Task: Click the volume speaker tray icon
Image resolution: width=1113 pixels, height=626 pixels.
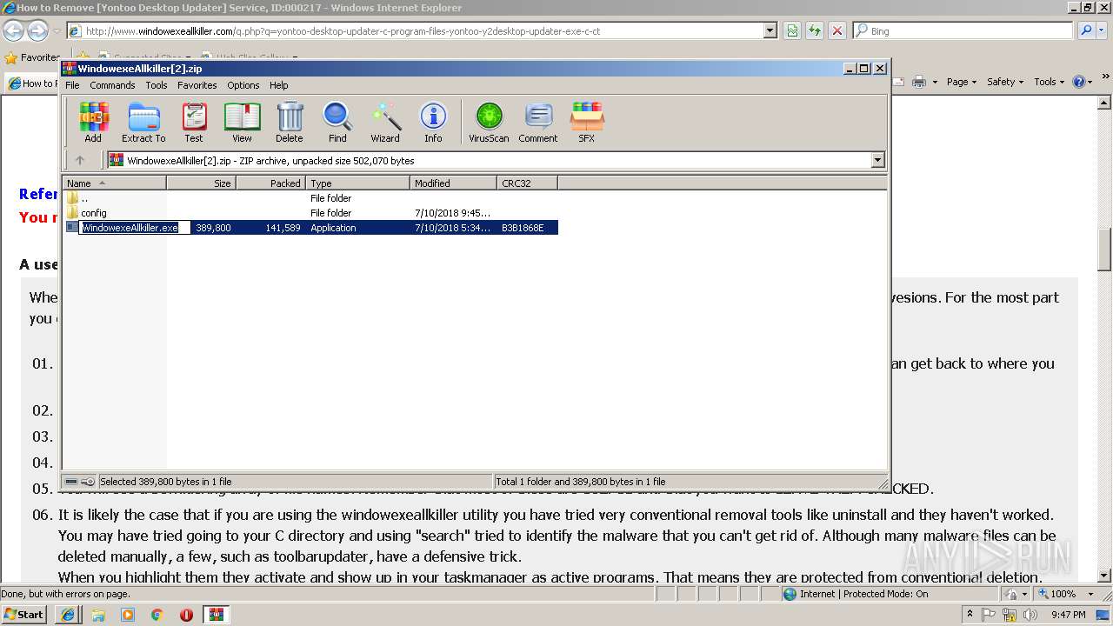Action: coord(1030,615)
